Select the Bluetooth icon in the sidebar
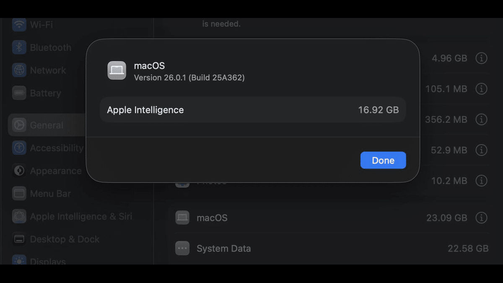Screen dimensions: 503x283 [x=18, y=47]
